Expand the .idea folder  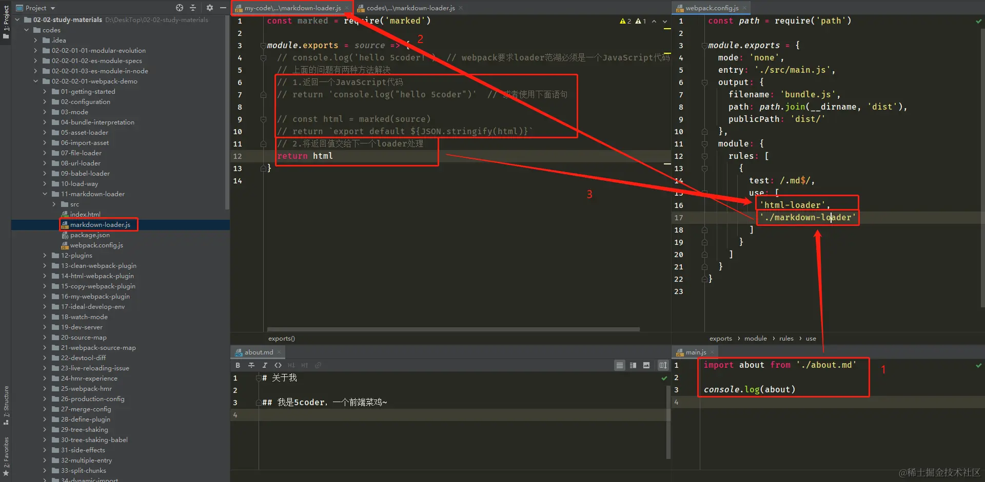(36, 40)
